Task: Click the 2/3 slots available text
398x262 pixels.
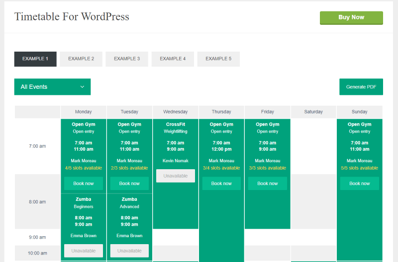Action: pos(129,168)
